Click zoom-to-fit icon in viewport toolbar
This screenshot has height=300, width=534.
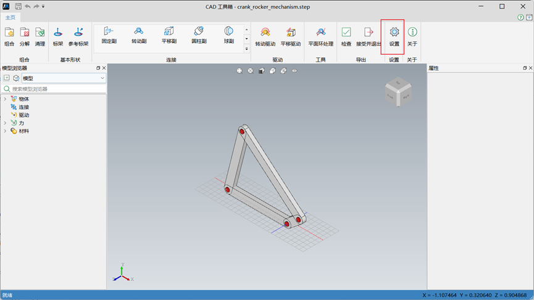pos(240,71)
